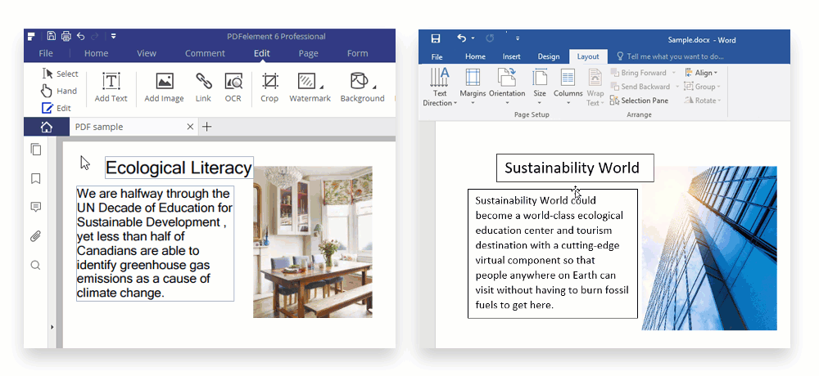Open the page thumbnails panel icon
The height and width of the screenshot is (376, 819).
(x=35, y=150)
